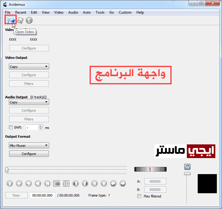Viewport: 222px width, 209px height.
Task: Click Configure under Output Format
Action: pos(29,154)
